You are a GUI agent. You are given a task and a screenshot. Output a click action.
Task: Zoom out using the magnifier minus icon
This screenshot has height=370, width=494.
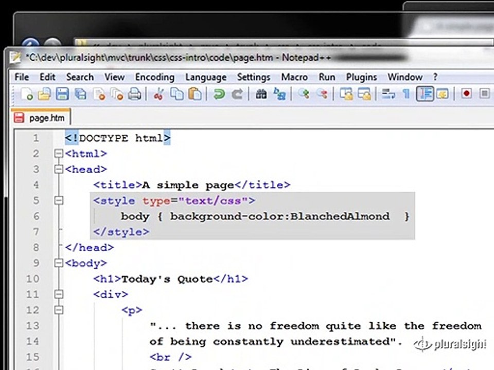pos(322,94)
